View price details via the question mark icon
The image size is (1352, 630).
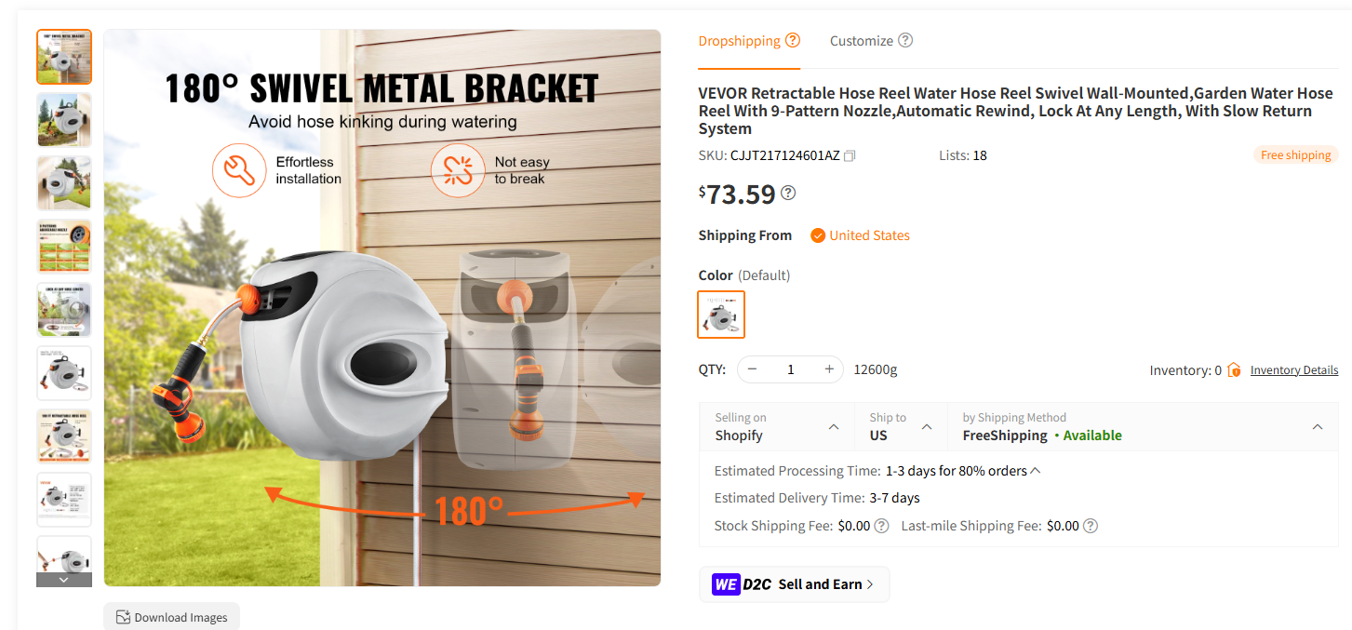(x=787, y=193)
